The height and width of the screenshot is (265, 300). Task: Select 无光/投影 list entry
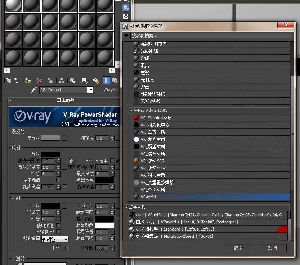point(211,101)
